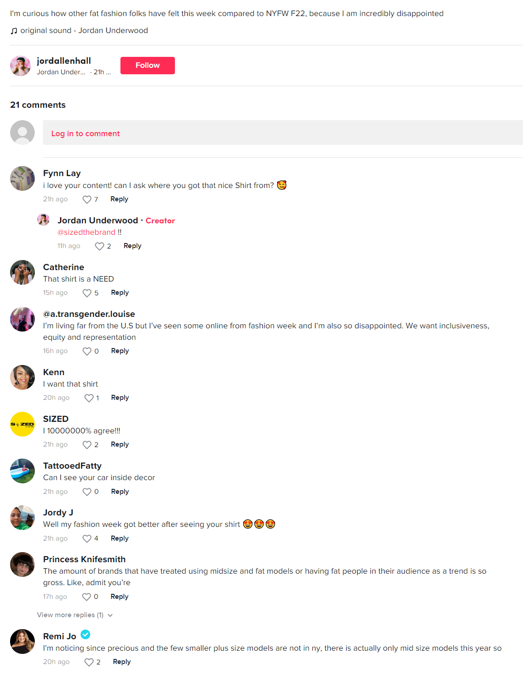Image resolution: width=523 pixels, height=675 pixels.
Task: Toggle like on TattooedFatty's comment
Action: click(x=87, y=492)
